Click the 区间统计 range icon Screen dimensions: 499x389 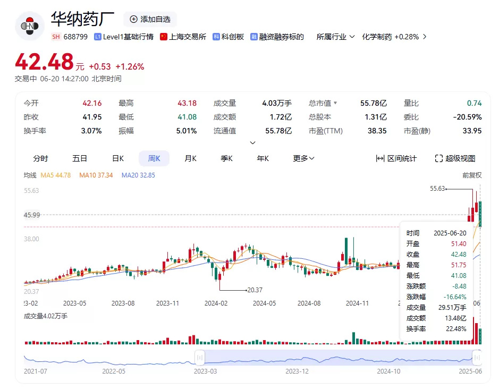380,158
